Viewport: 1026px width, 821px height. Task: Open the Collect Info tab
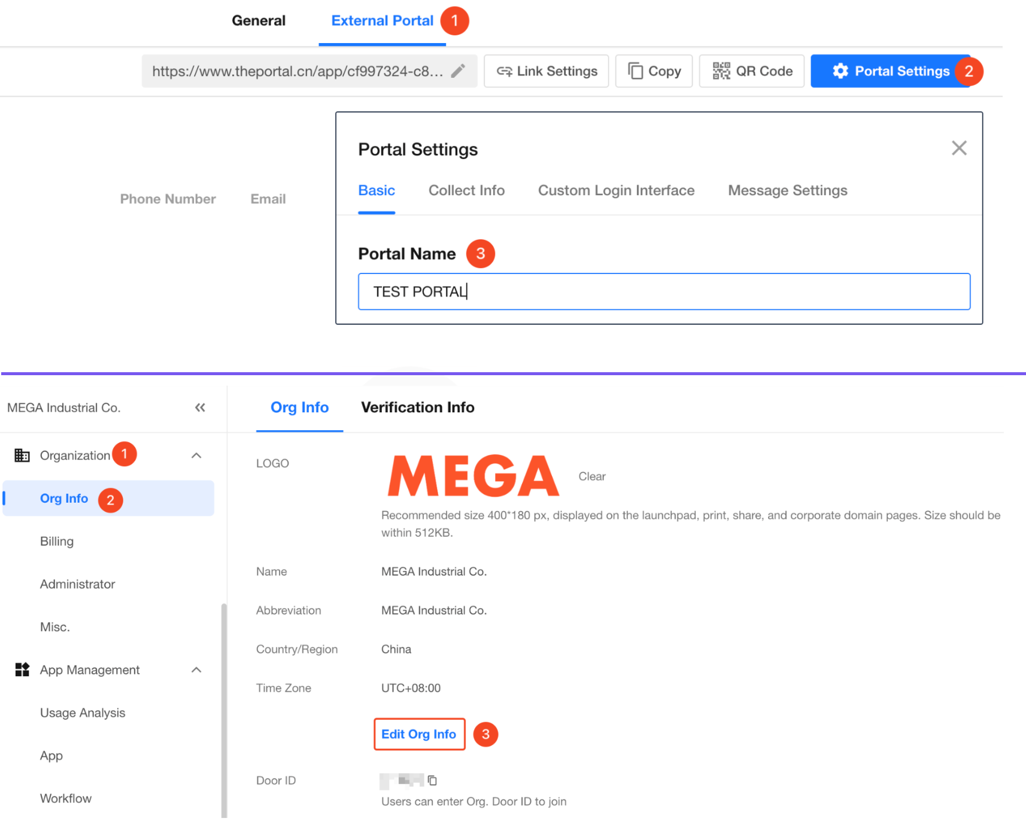(466, 190)
